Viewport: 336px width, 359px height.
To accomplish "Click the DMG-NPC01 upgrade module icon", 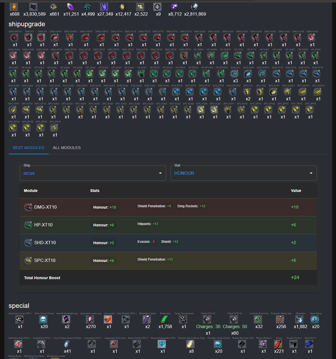I will [14, 37].
